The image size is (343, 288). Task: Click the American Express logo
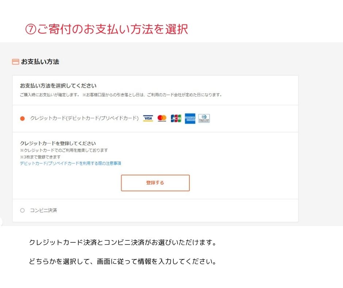(x=190, y=118)
